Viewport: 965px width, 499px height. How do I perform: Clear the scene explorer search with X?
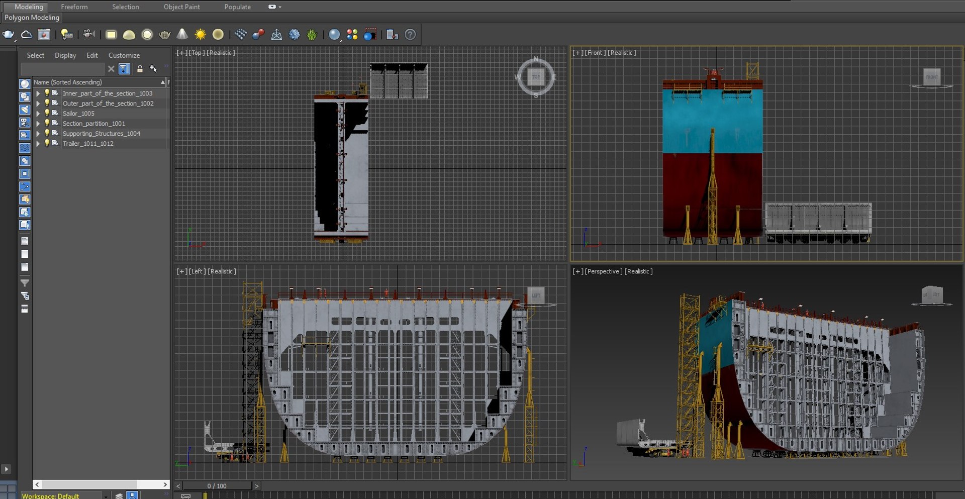[x=111, y=69]
